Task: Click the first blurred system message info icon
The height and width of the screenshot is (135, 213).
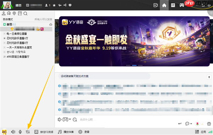Action: [59, 86]
